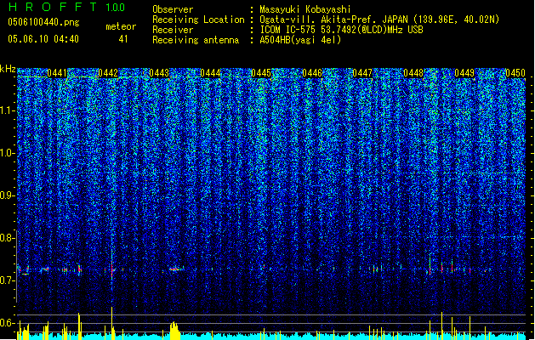Image resolution: width=535 pixels, height=340 pixels.
Task: Click time marker 0447
Action: click(362, 73)
